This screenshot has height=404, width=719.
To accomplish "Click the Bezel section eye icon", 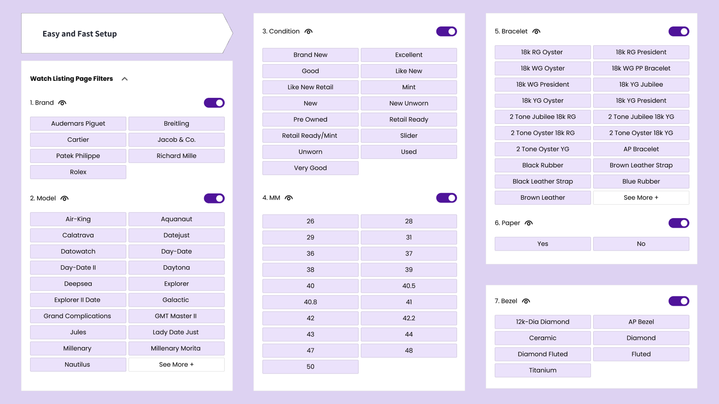I will (526, 301).
